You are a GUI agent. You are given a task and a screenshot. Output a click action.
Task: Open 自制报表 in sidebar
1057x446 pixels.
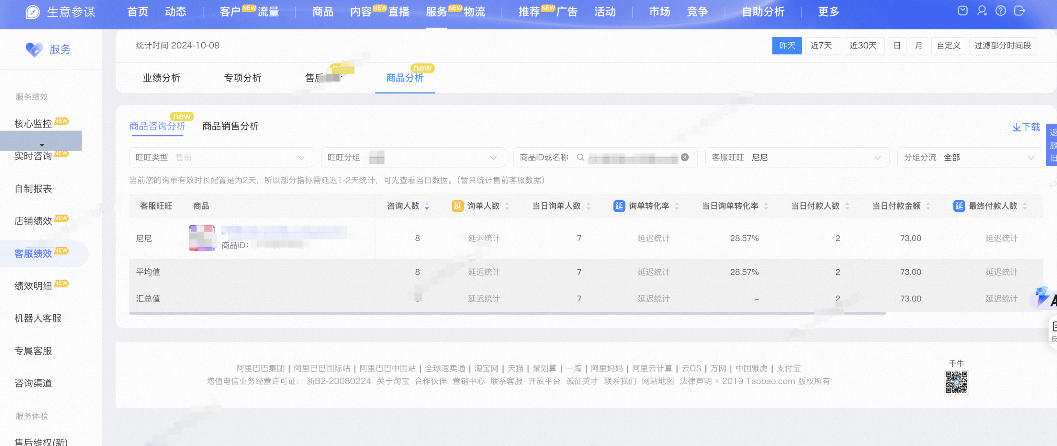coord(33,189)
